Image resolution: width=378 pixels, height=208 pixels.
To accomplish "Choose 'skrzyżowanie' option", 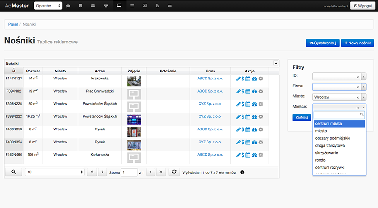I will point(339,153).
